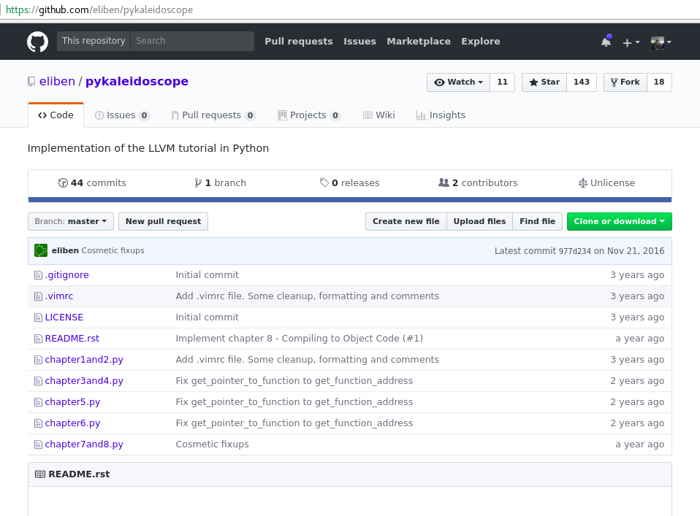This screenshot has width=700, height=516.
Task: Open the pykaleidoscope repository link
Action: (x=137, y=82)
